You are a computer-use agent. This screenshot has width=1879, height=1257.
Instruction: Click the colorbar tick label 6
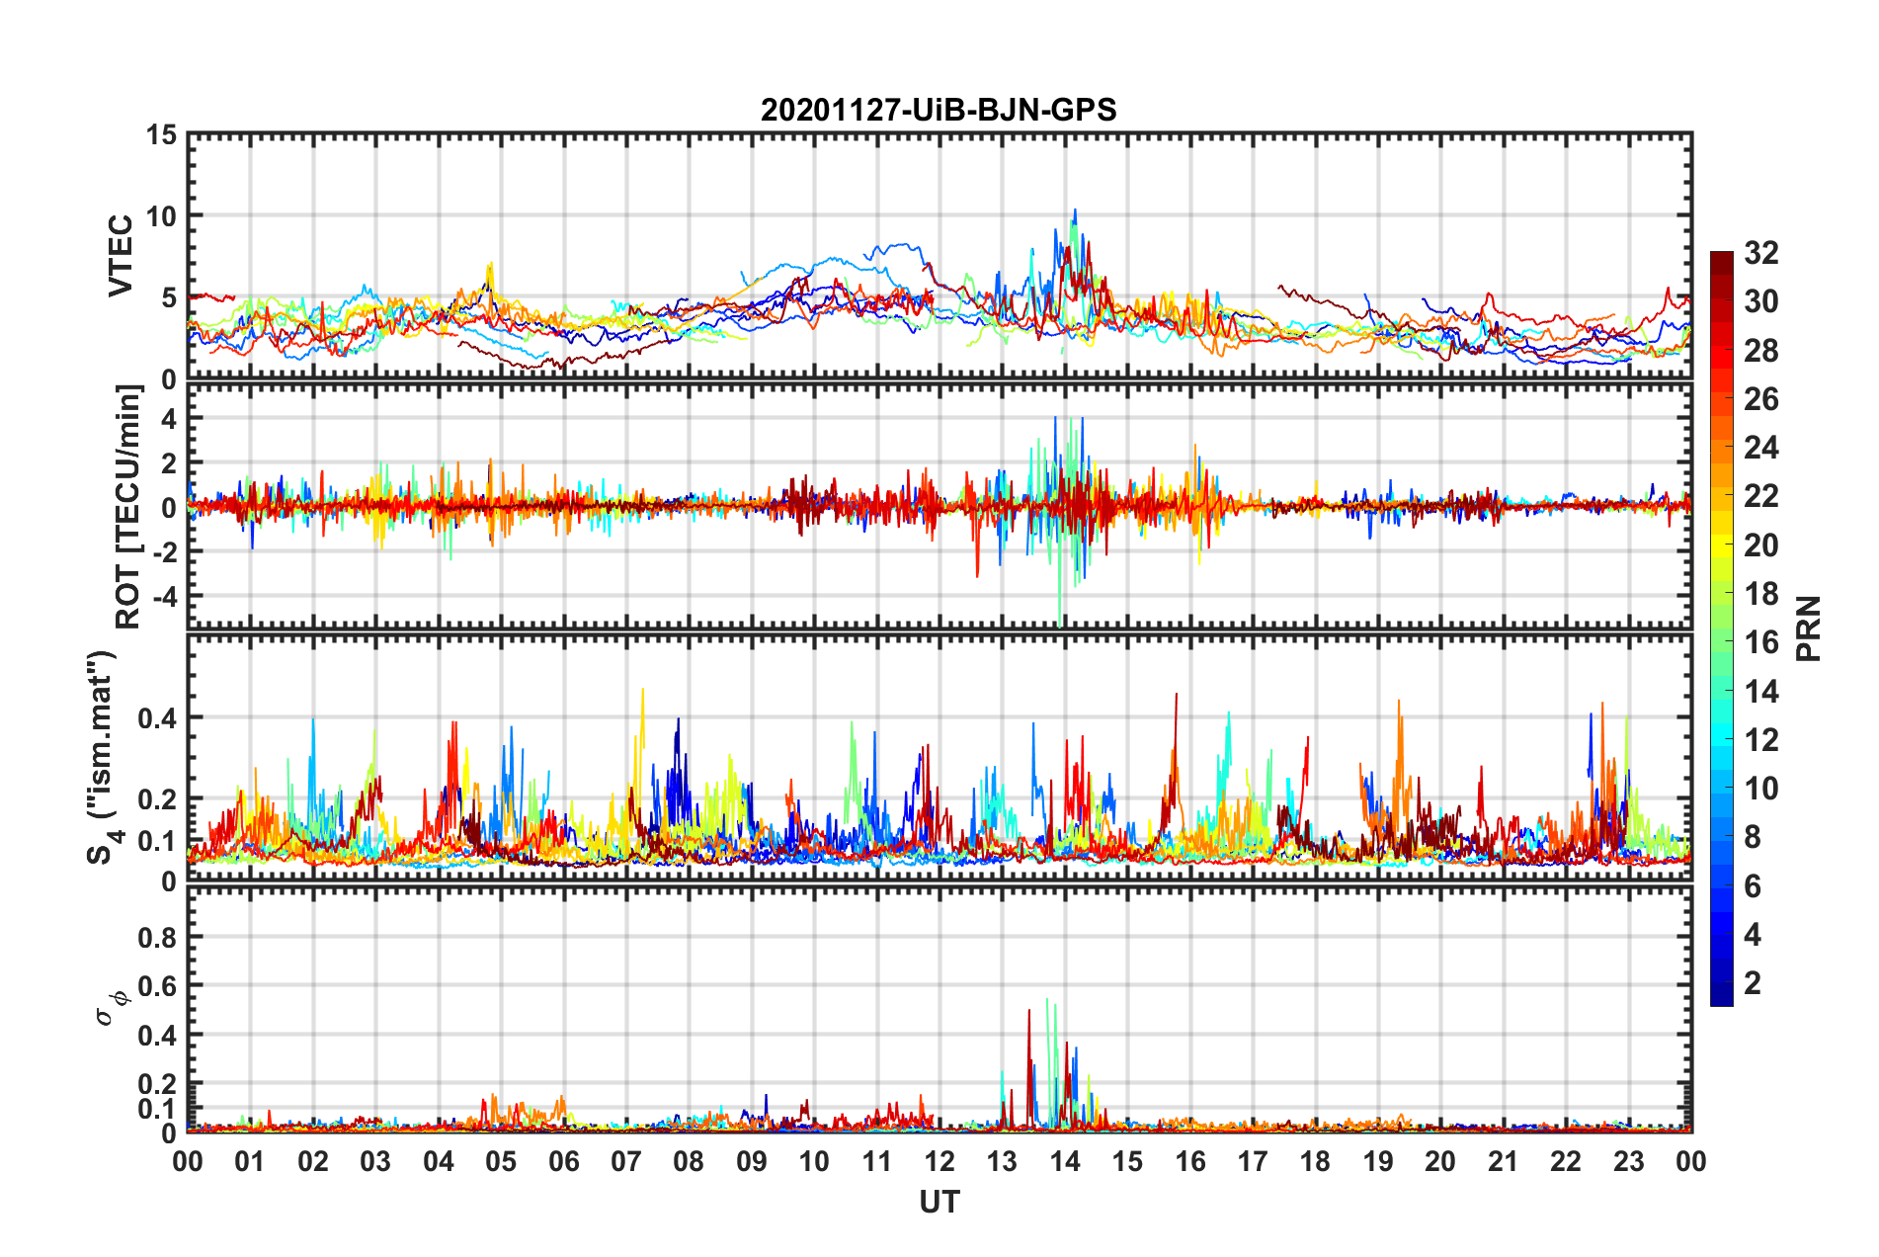coord(1753,886)
